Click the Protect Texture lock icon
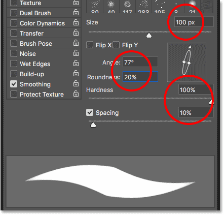Viewport: 224px width, 215px height. (76, 94)
